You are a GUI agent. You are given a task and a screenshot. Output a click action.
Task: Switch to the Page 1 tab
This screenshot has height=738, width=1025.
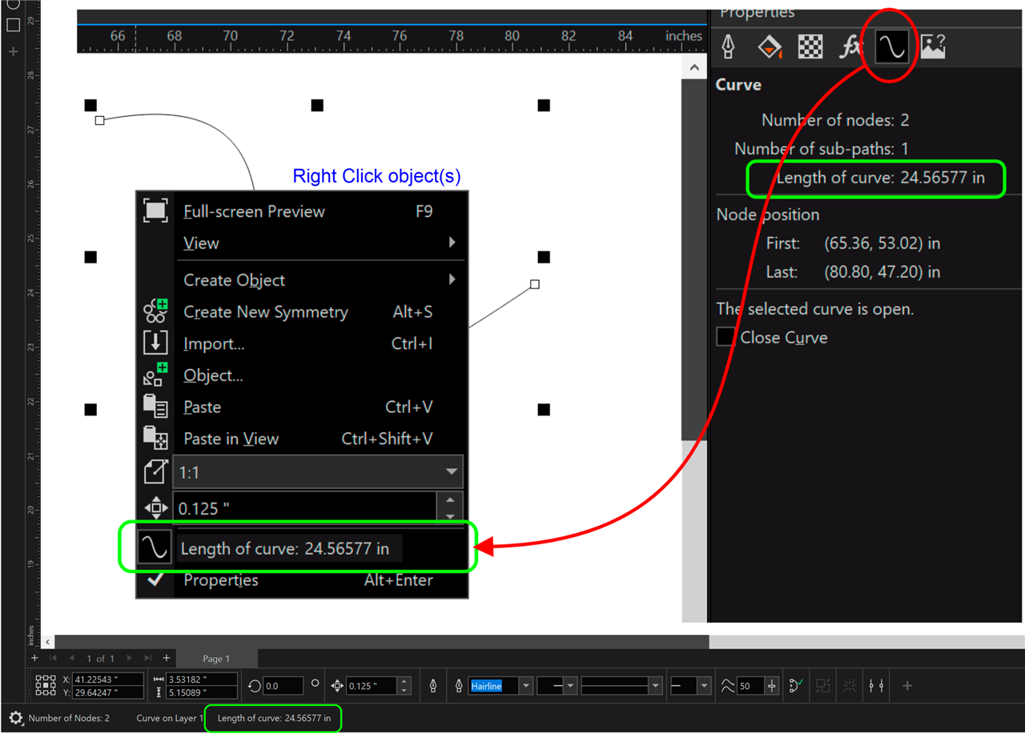pos(216,659)
